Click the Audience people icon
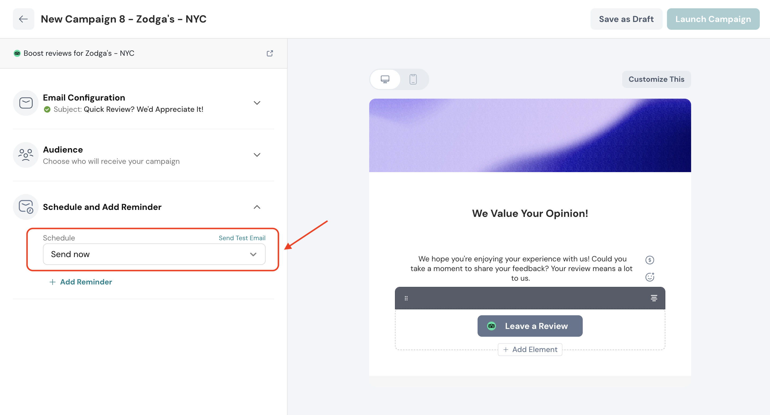The image size is (770, 415). coord(26,155)
